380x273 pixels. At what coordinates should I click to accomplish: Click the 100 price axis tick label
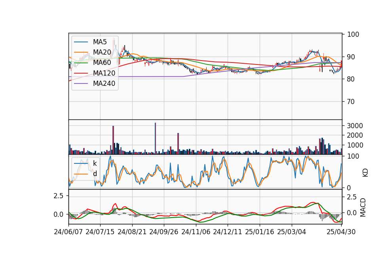[353, 34]
